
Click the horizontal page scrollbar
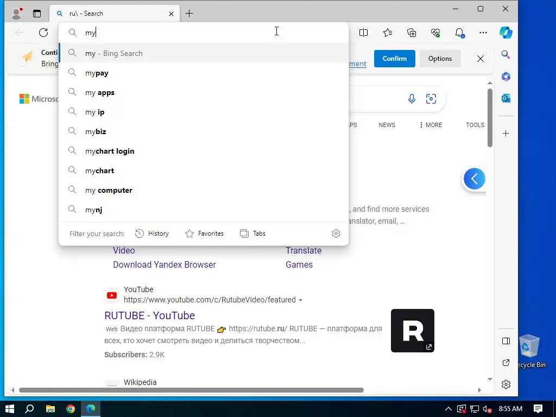(x=191, y=390)
